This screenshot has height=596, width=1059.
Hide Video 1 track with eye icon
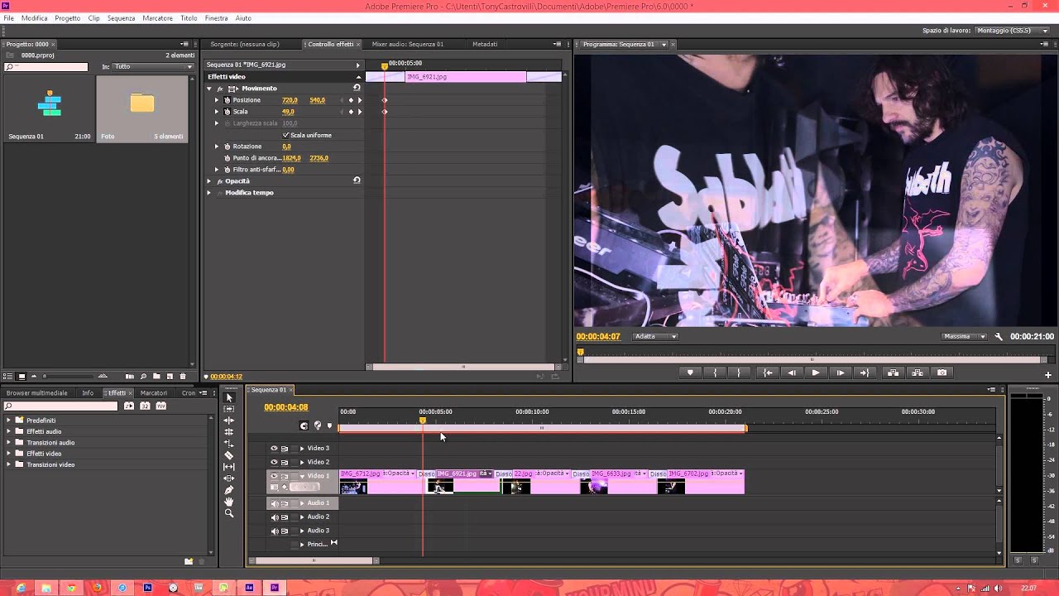coord(274,476)
